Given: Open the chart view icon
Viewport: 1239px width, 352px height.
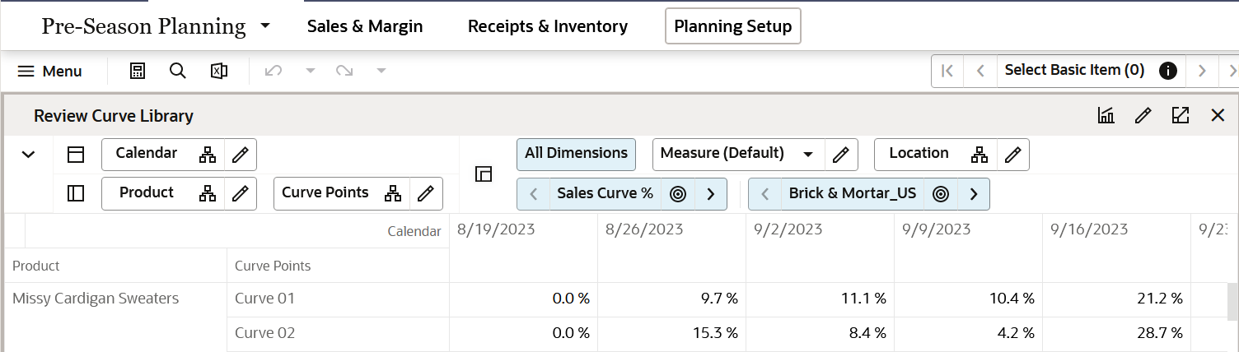Looking at the screenshot, I should 1106,116.
